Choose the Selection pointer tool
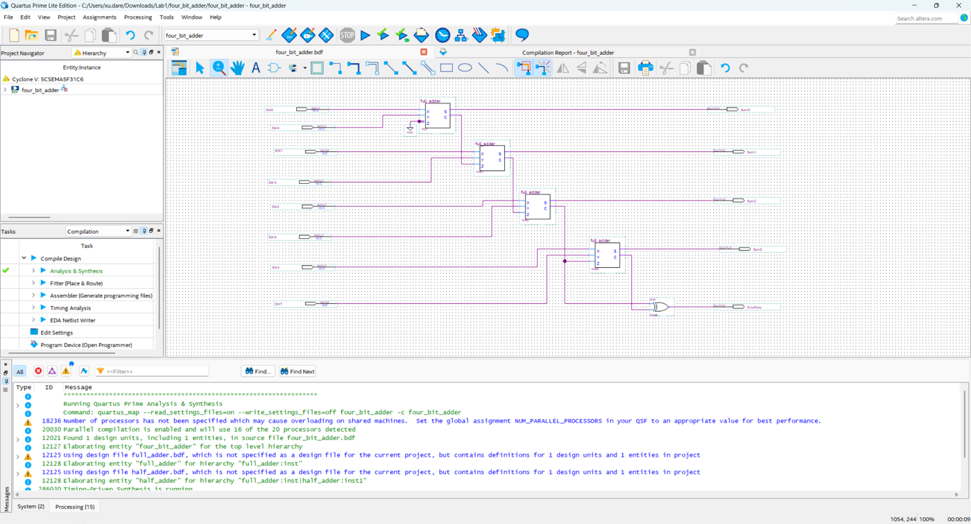 200,68
